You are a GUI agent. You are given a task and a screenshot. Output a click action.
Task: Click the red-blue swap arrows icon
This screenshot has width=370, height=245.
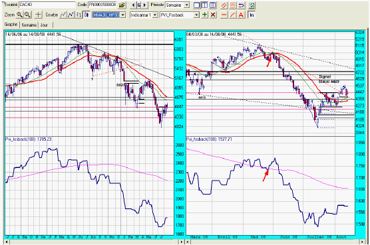[241, 5]
